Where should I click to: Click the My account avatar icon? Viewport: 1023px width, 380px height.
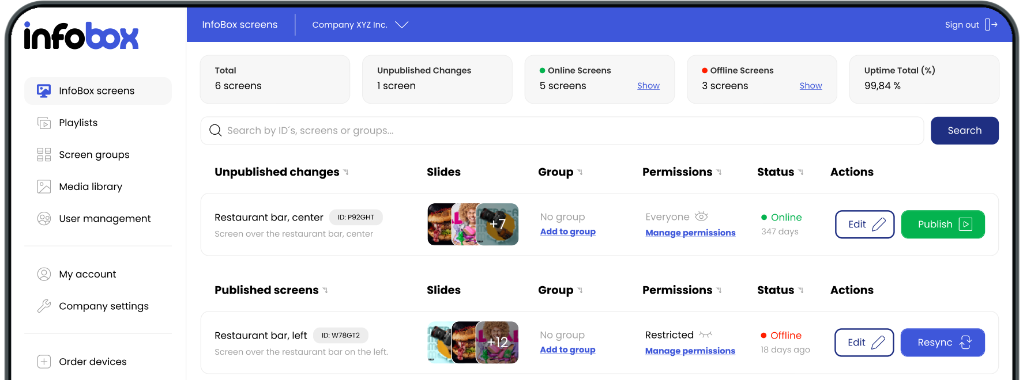(x=44, y=274)
